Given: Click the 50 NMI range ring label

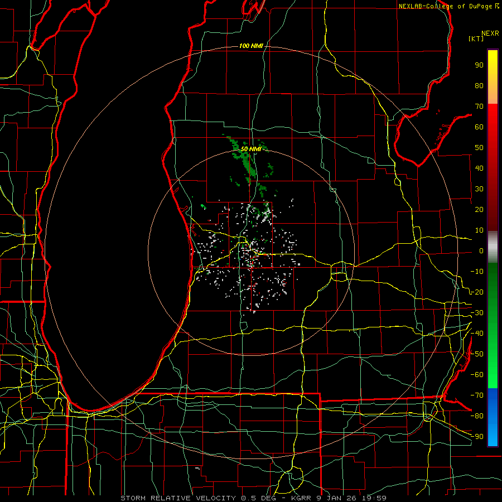Looking at the screenshot, I should click(252, 149).
